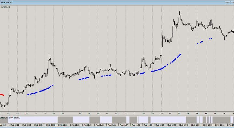Image resolution: width=234 pixels, height=128 pixels.
Task: Click the EURJPY,M1 window title text
Action: click(7, 3)
